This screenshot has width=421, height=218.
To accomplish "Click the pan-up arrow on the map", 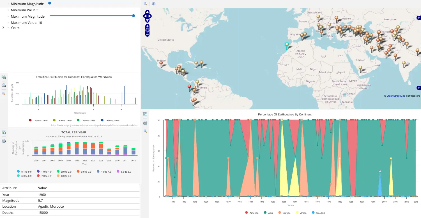I will [x=147, y=12].
